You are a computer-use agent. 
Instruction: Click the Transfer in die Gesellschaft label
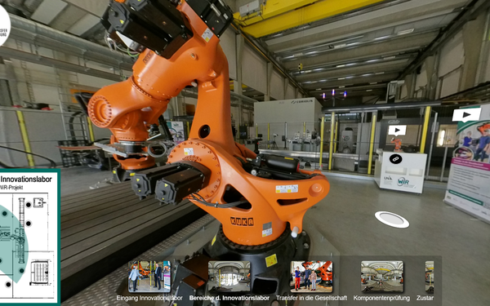pyautogui.click(x=312, y=298)
